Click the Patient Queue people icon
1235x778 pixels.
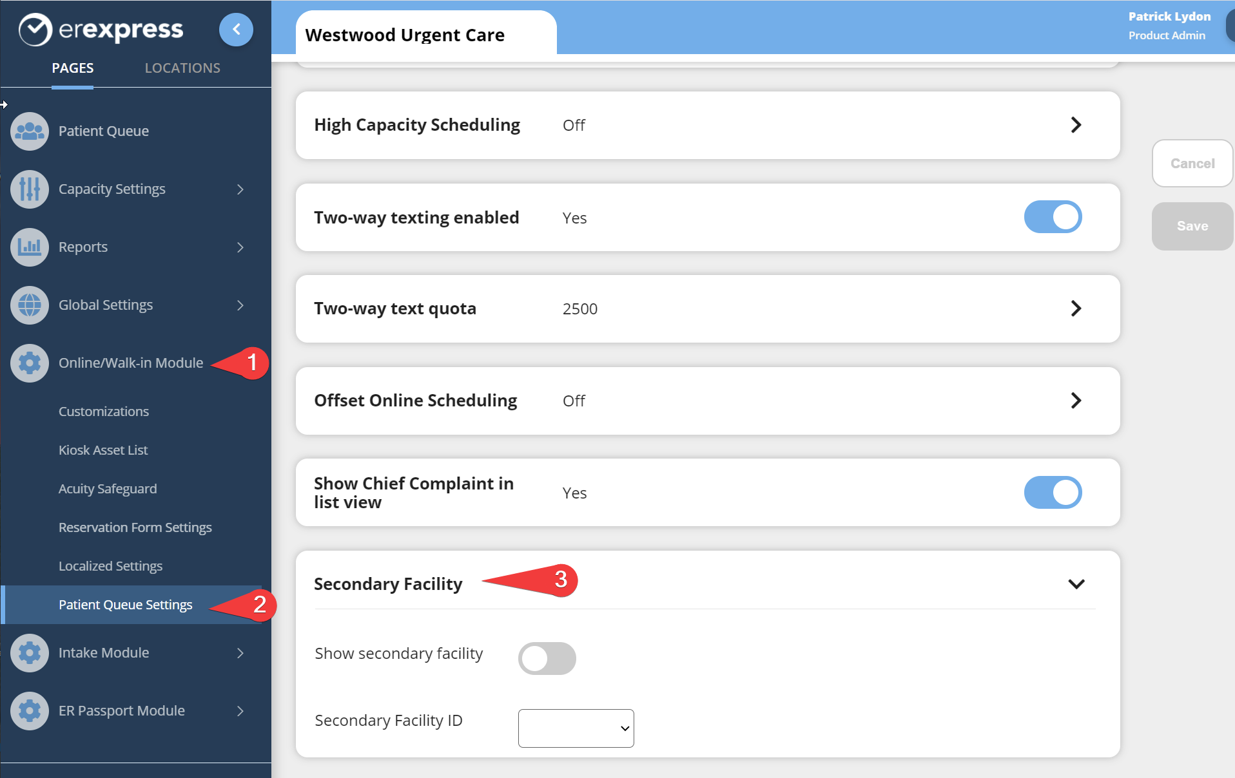point(30,131)
